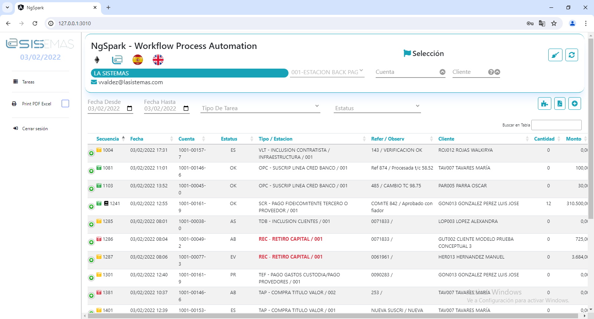This screenshot has width=594, height=319.
Task: Sort the table by Cliente column
Action: click(x=446, y=139)
